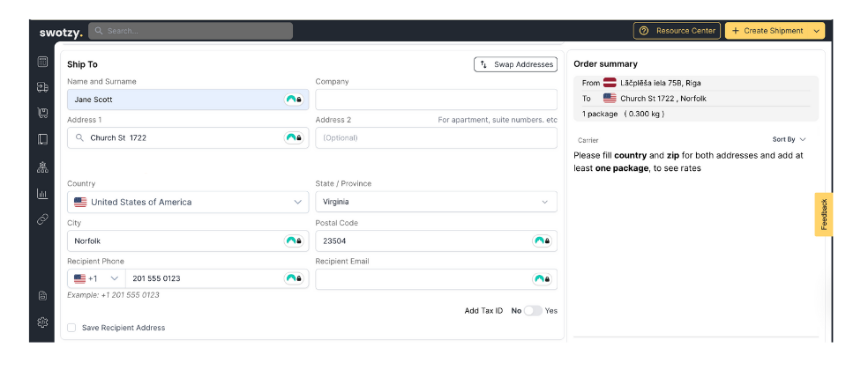
Task: Open the address book icon in sidebar
Action: [x=42, y=139]
